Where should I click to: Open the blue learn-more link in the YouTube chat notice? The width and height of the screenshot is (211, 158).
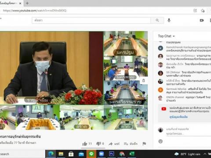coord(178,117)
